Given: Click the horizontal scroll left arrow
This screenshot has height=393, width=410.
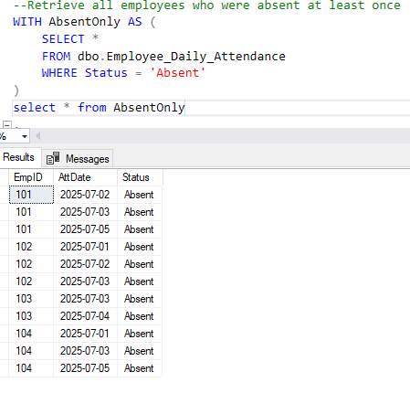Looking at the screenshot, I should pos(38,136).
